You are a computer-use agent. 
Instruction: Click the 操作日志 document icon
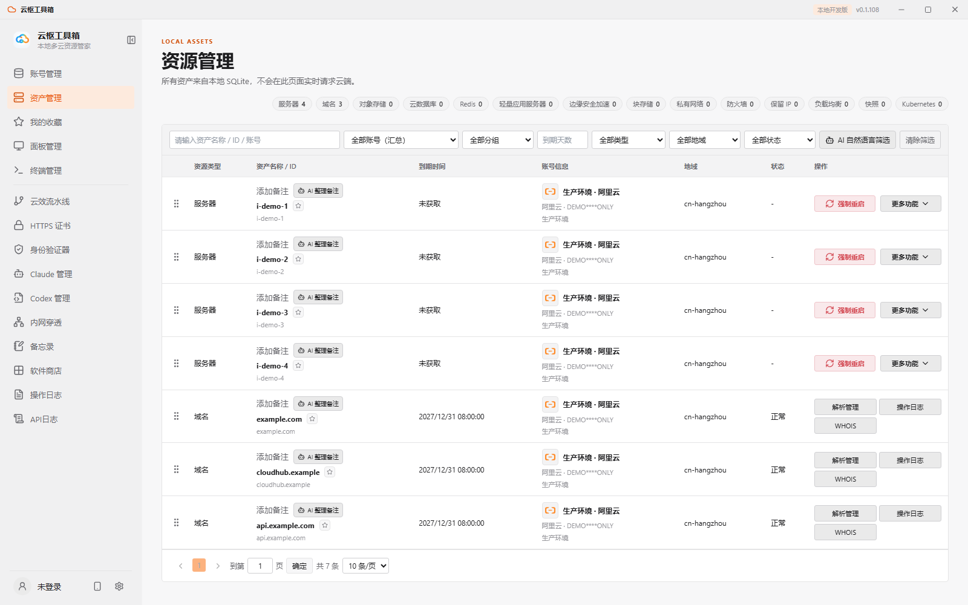19,394
